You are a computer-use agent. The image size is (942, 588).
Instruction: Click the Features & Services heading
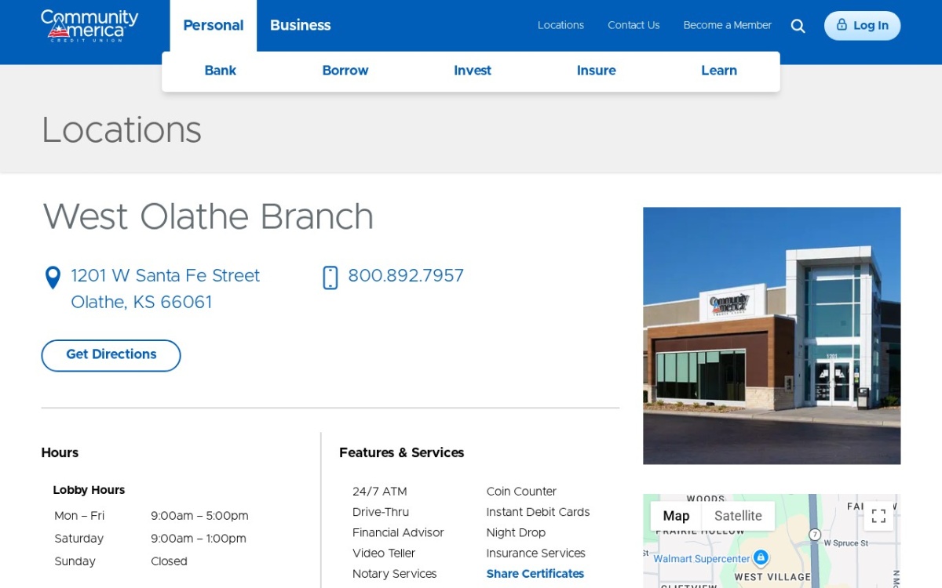pyautogui.click(x=402, y=452)
